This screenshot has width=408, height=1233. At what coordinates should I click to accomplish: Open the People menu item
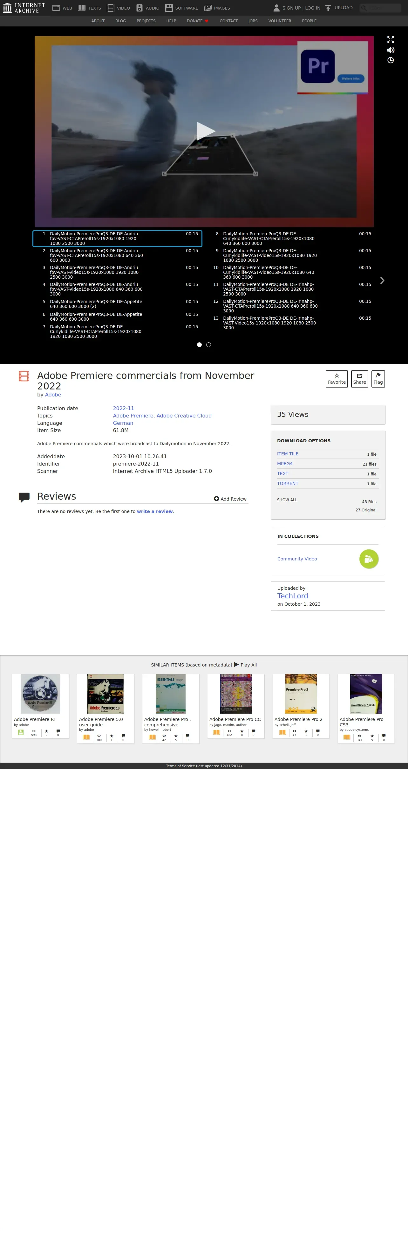tap(309, 21)
